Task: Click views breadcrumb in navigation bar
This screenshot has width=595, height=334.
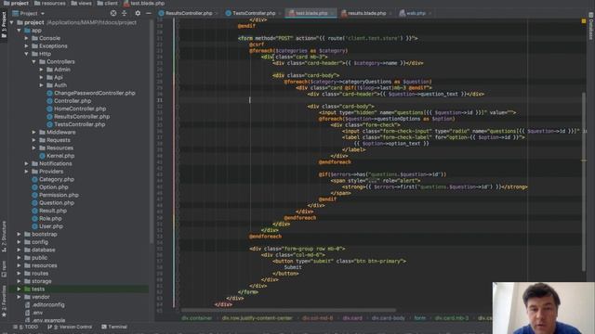Action: [x=81, y=3]
